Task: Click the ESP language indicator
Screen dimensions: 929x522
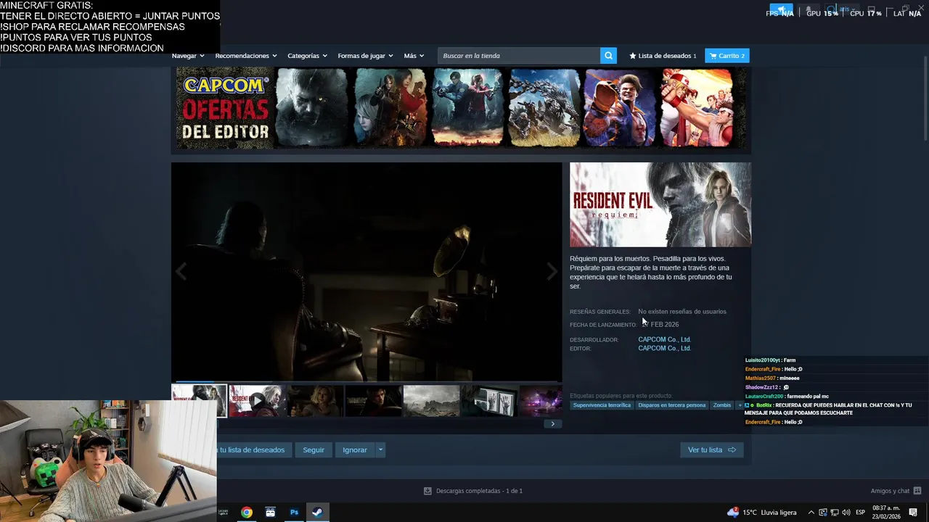Action: coord(860,513)
